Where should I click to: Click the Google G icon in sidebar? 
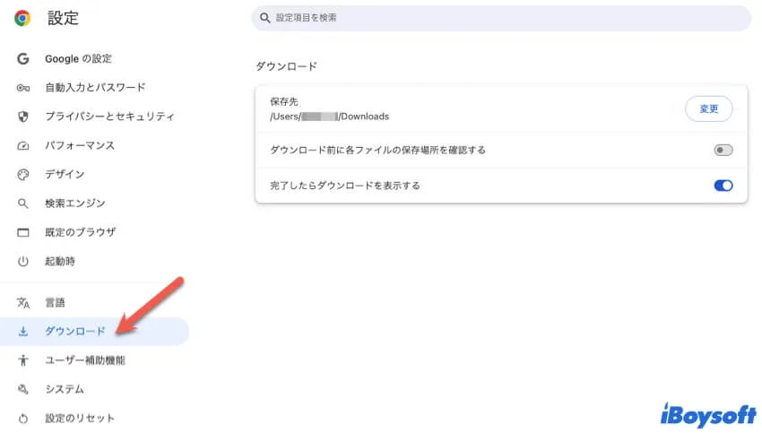(x=22, y=59)
